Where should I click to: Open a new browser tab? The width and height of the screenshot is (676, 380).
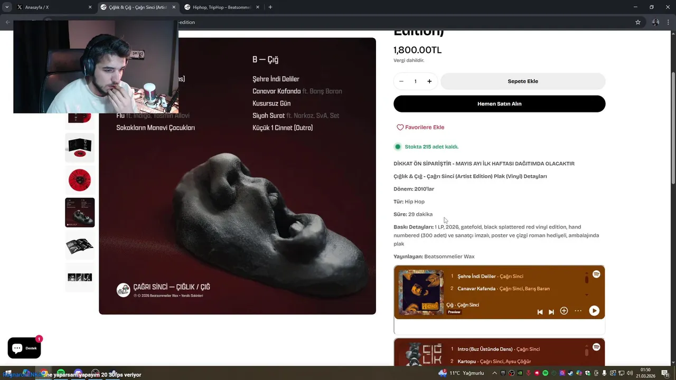tap(270, 7)
